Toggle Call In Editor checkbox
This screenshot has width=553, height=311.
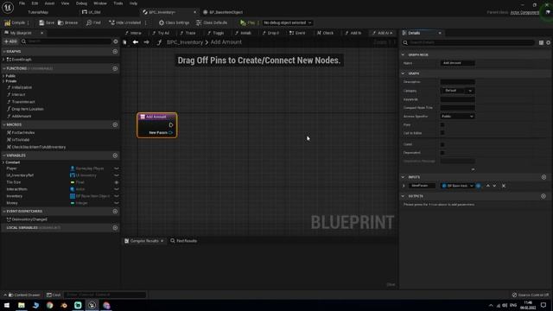pyautogui.click(x=442, y=133)
